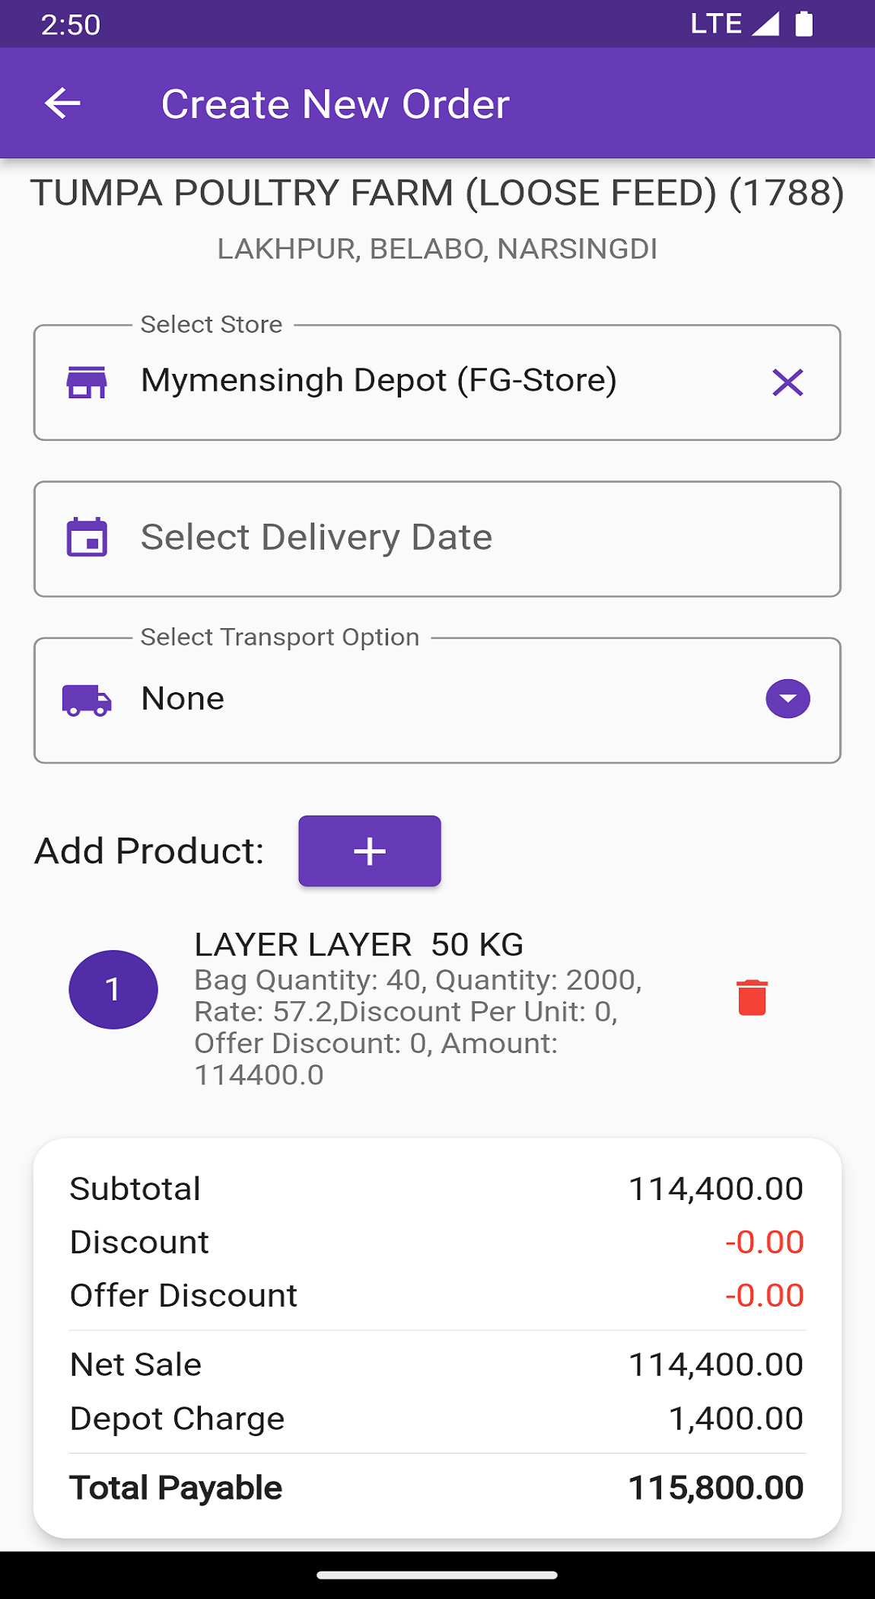Delete the LAYER LAYER 50 KG item
This screenshot has width=875, height=1599.
click(x=752, y=997)
